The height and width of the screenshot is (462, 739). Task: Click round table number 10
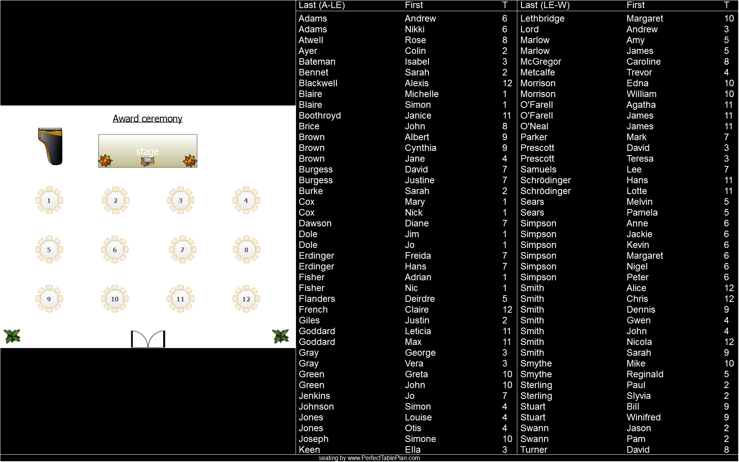(x=115, y=299)
